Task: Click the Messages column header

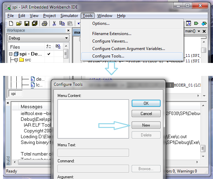Action: click(x=32, y=107)
